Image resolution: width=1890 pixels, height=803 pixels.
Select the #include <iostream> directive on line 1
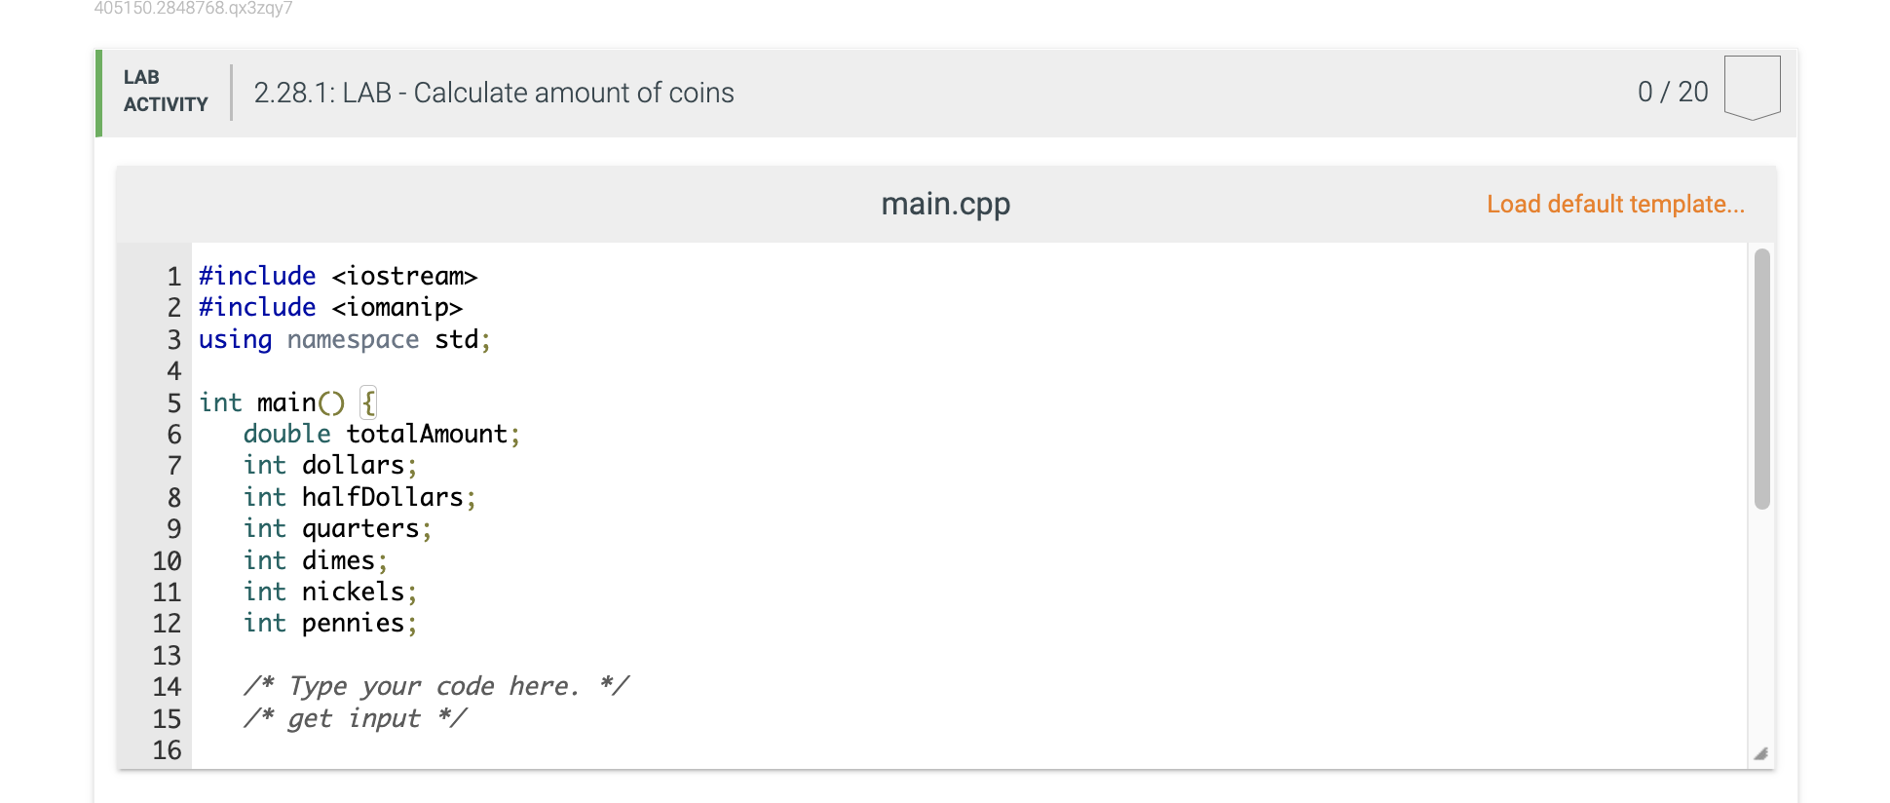[336, 276]
